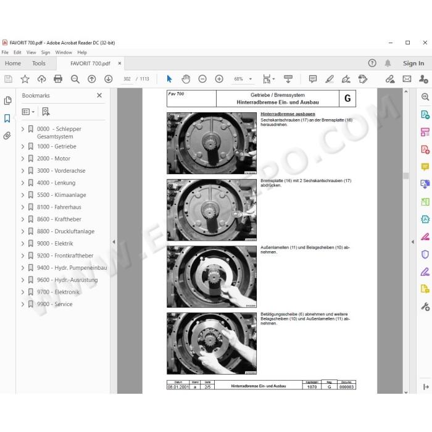432x432 pixels.
Task: Collapse the left navigation pane arrow
Action: click(114, 242)
